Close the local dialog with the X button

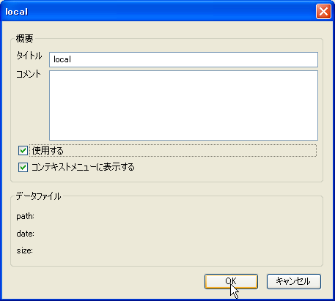pos(323,11)
